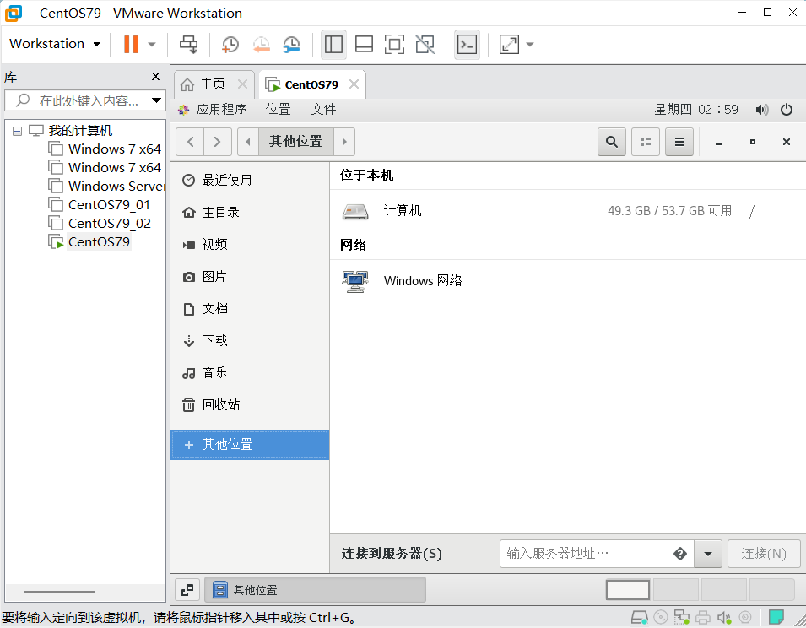Go back in the file manager

point(190,142)
